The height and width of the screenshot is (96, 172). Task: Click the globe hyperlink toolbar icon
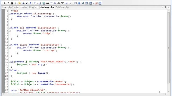click(44, 3)
